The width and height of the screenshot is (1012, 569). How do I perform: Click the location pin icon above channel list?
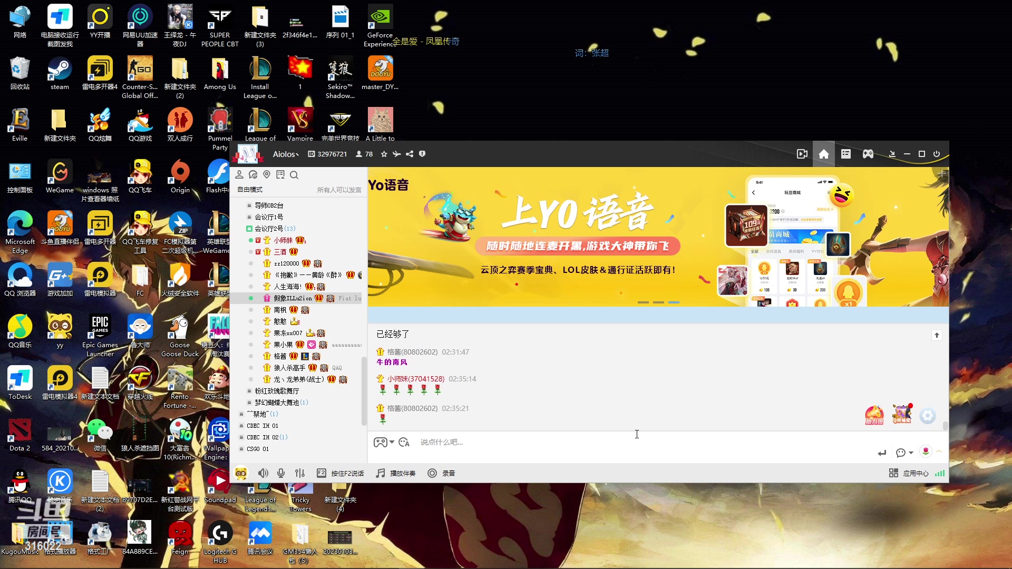tap(267, 174)
